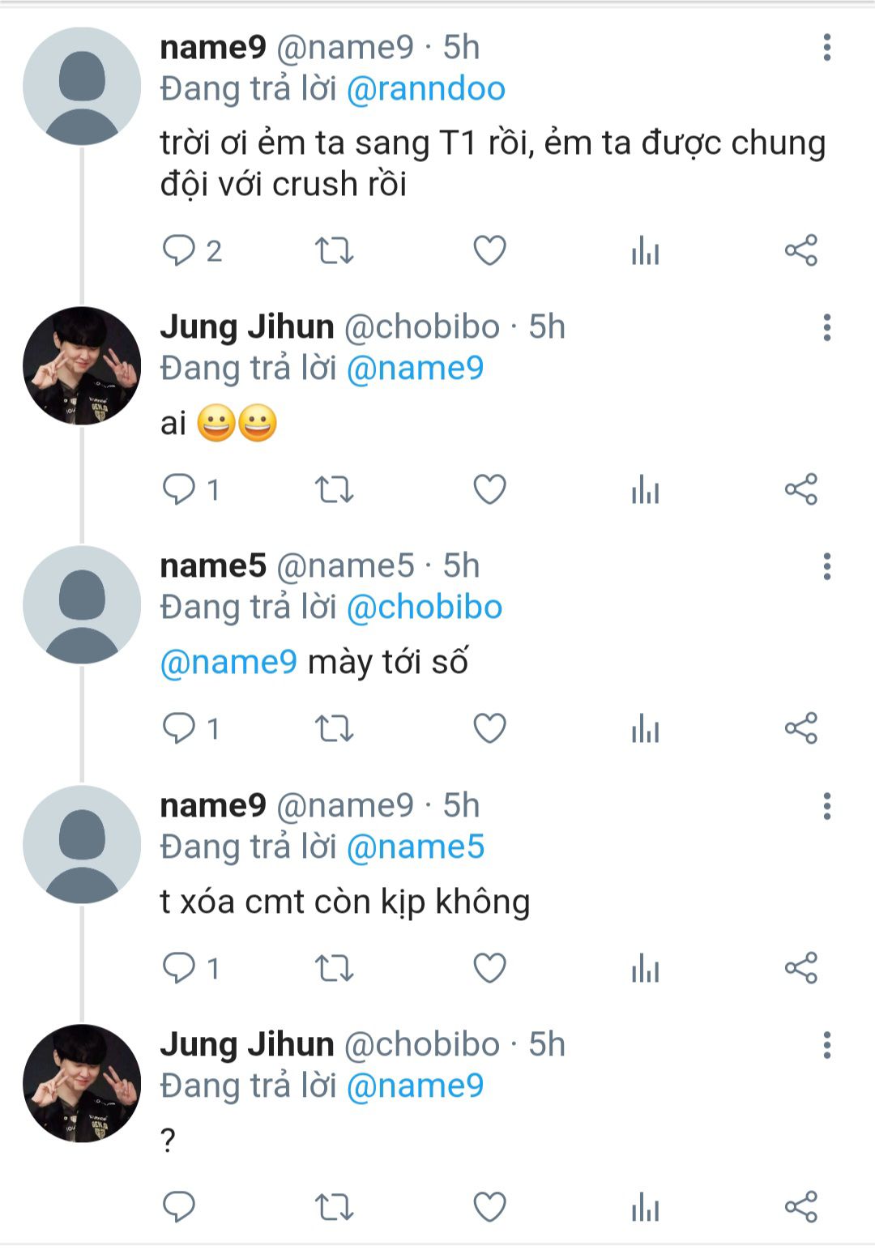Share name5's "mày tới số" tweet
This screenshot has width=875, height=1250.
tap(800, 728)
